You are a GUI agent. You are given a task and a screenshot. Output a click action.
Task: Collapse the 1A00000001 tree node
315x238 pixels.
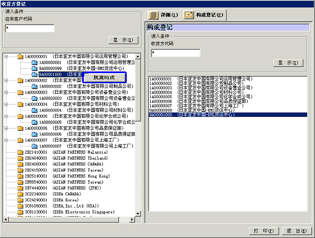(6, 57)
